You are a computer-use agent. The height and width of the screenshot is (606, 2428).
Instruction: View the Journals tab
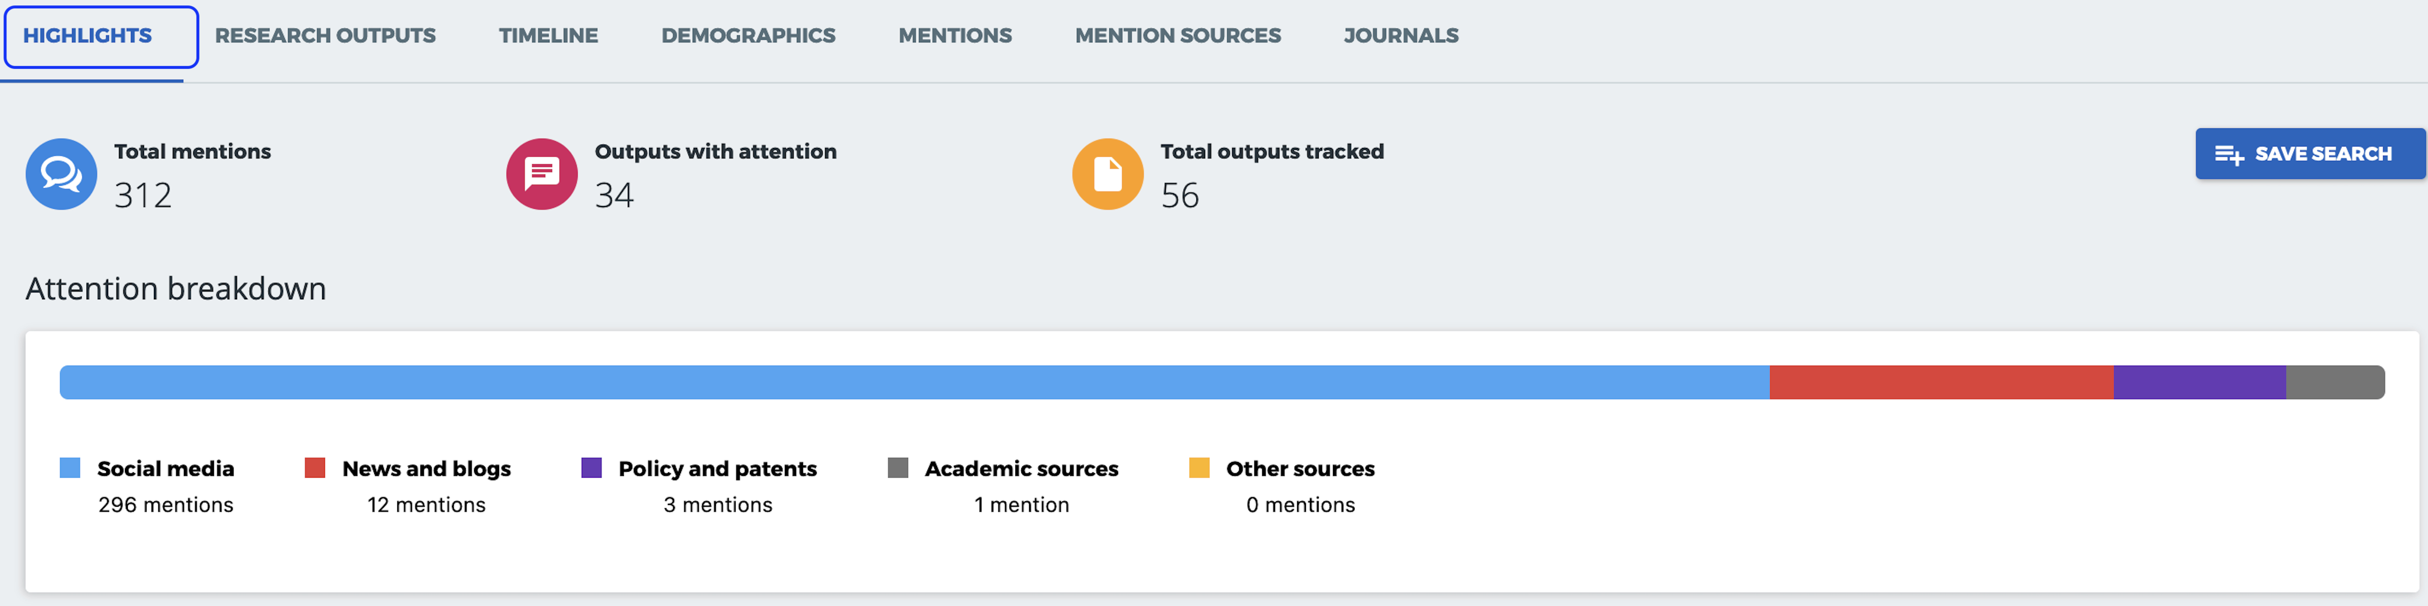point(1401,36)
